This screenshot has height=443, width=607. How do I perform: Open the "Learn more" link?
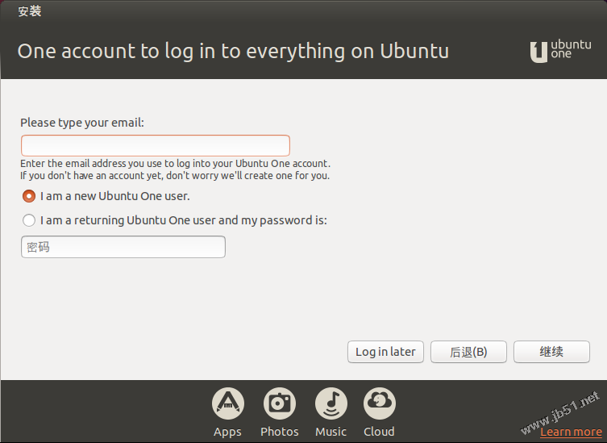pyautogui.click(x=570, y=432)
